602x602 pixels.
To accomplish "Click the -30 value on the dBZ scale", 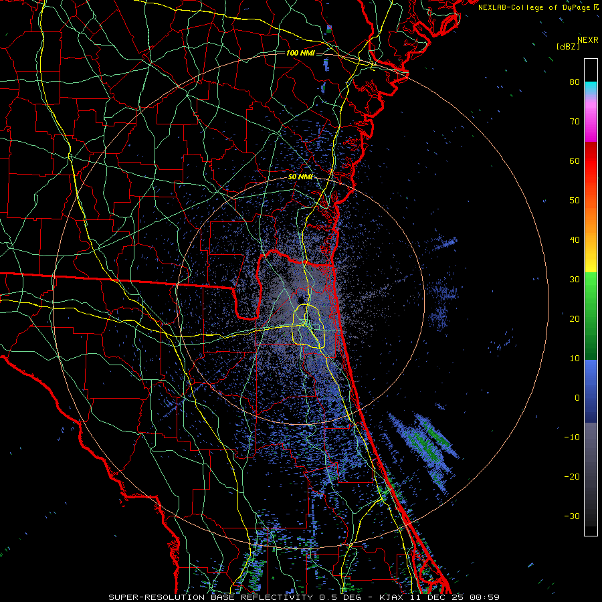I will click(572, 516).
